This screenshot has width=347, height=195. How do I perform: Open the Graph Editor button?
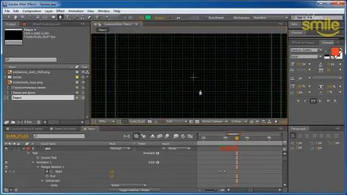[190, 136]
